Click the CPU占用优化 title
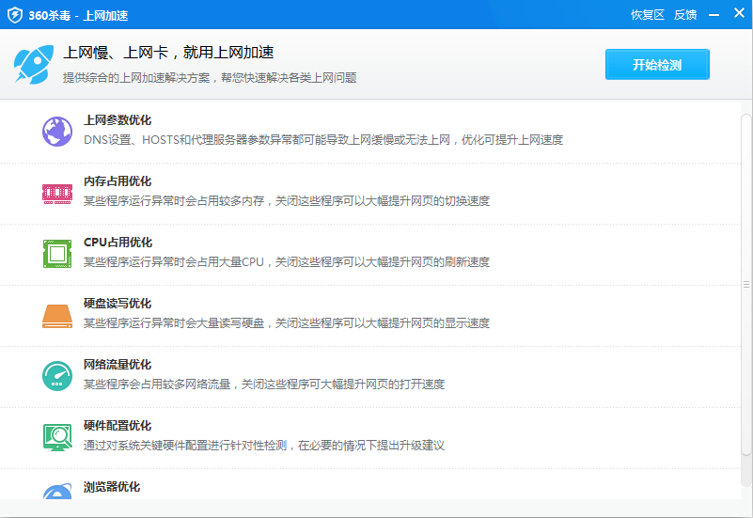753x518 pixels. pyautogui.click(x=118, y=243)
